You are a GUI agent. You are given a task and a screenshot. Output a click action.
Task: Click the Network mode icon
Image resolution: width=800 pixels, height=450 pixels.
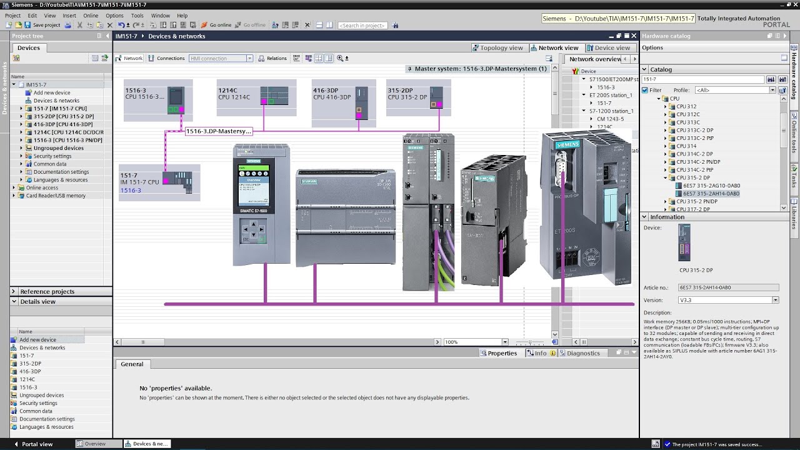pyautogui.click(x=118, y=58)
